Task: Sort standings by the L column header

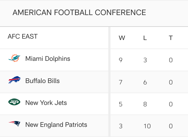Action: 145,38
